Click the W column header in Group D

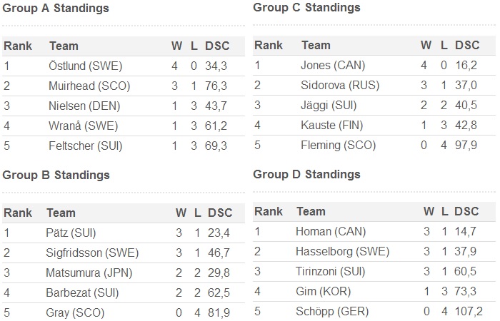pos(428,211)
